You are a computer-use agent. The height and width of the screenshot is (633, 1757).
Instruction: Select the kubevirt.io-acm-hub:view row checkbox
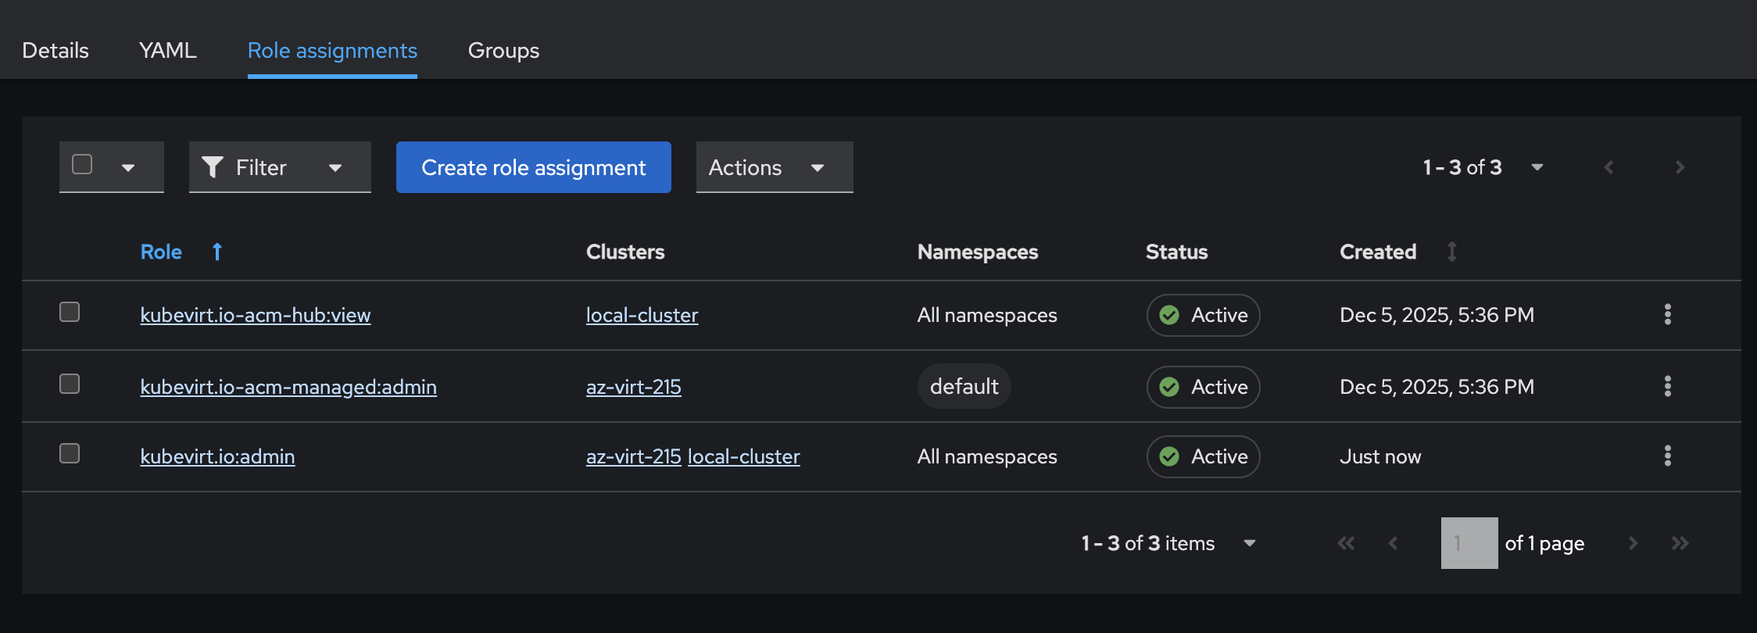(70, 312)
